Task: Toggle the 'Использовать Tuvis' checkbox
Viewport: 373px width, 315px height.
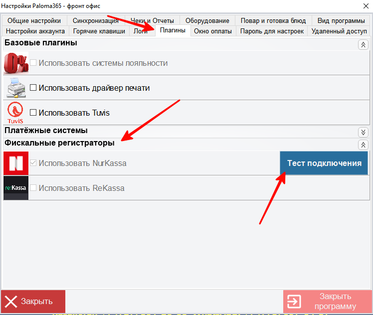Action: [x=33, y=113]
